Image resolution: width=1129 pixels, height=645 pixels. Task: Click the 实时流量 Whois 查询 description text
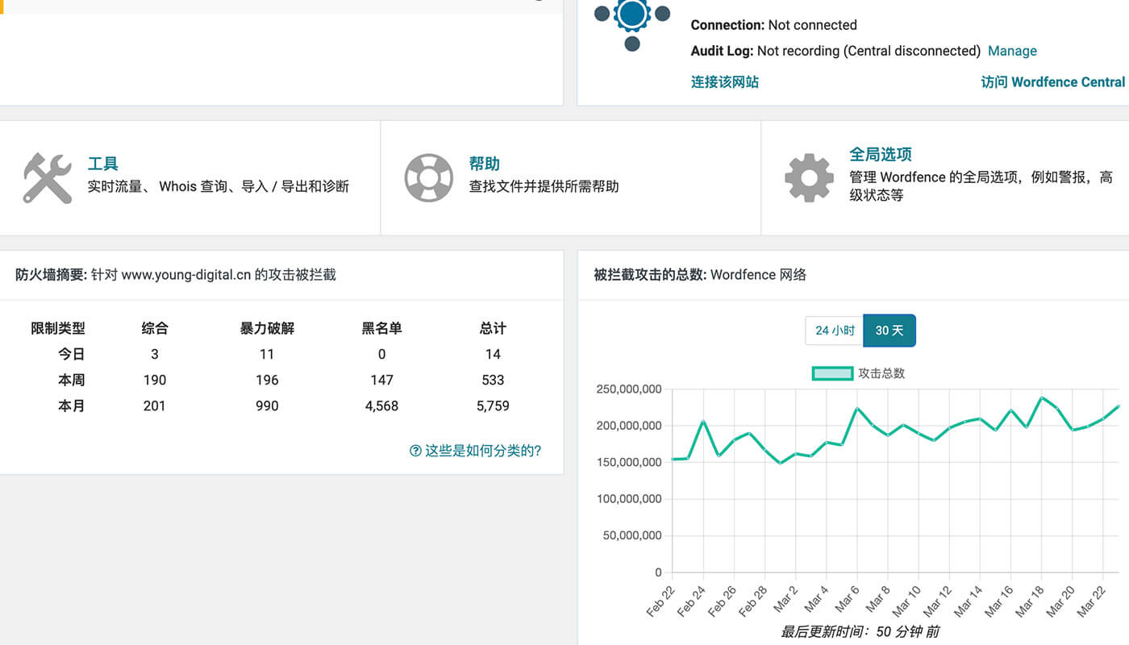point(219,186)
